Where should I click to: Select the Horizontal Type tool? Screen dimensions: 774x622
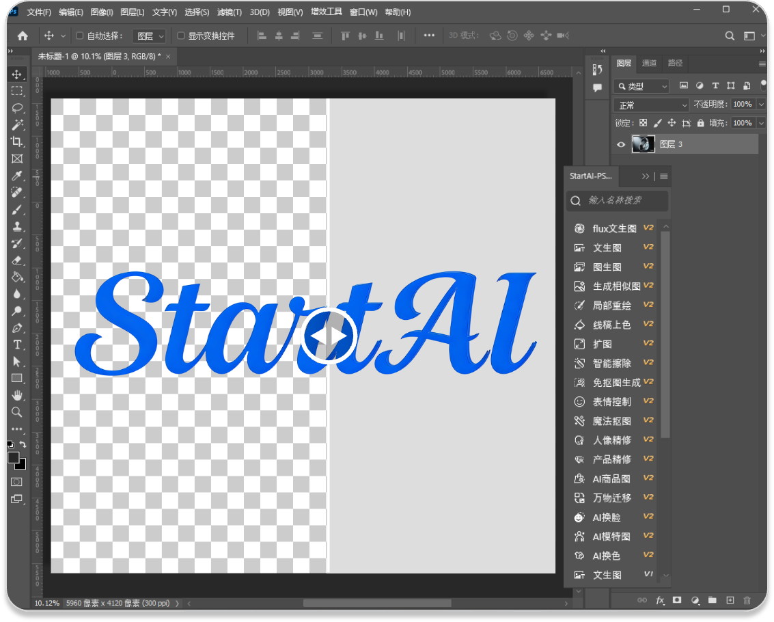[17, 344]
